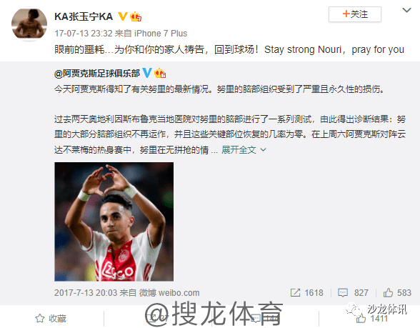This screenshot has height=328, width=420.
Task: Click the chevron next to 展开全文
Action: (x=263, y=150)
